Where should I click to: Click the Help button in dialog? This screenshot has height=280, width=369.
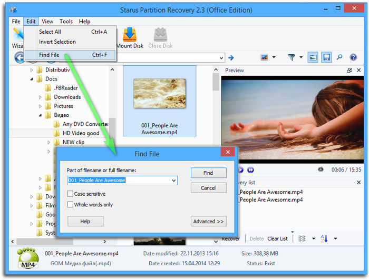click(x=85, y=221)
